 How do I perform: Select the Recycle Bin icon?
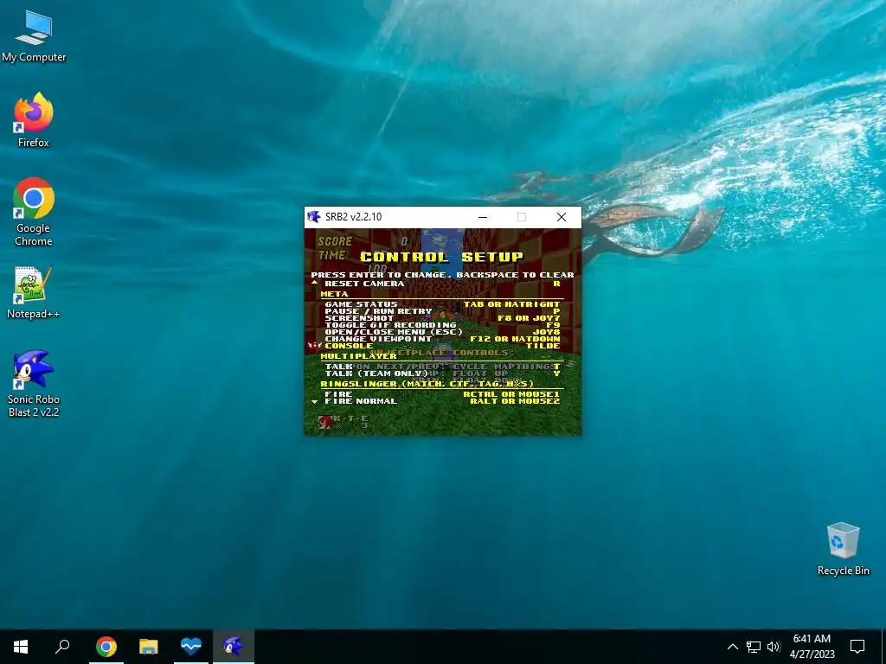coord(843,549)
